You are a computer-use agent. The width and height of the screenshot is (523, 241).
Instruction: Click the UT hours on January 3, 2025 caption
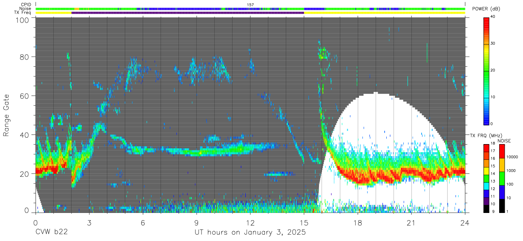(x=250, y=232)
